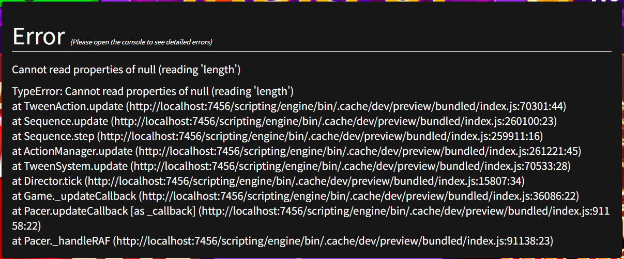This screenshot has height=259, width=624.
Task: Click the large 'Error' heading
Action: click(39, 37)
